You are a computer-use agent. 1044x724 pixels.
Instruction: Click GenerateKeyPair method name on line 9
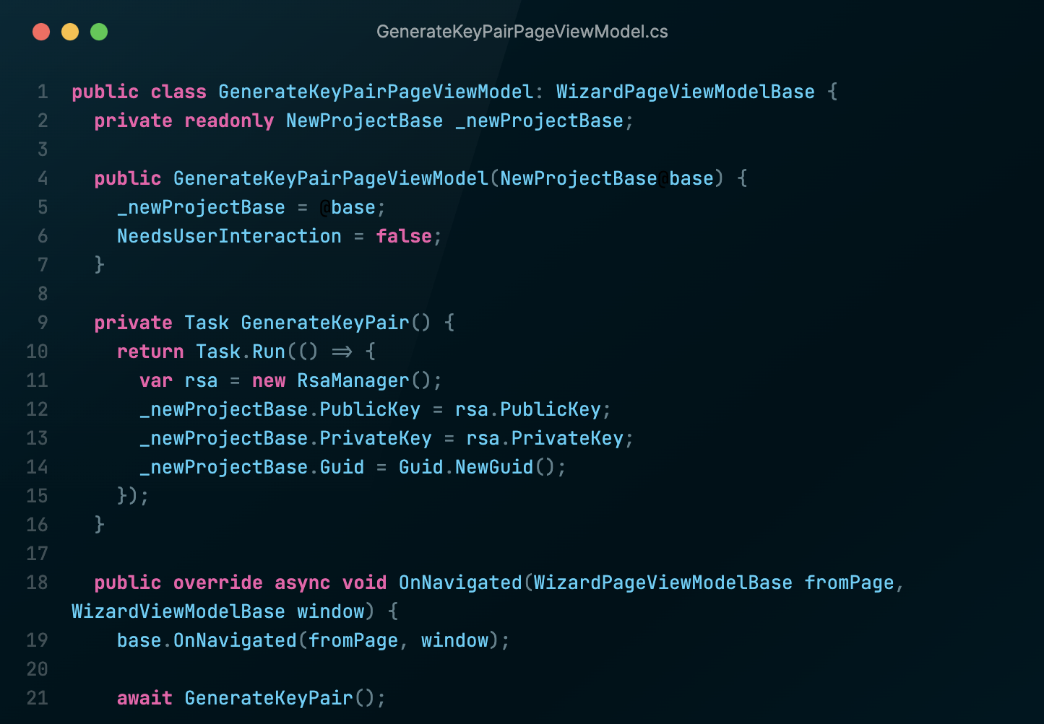pyautogui.click(x=325, y=323)
